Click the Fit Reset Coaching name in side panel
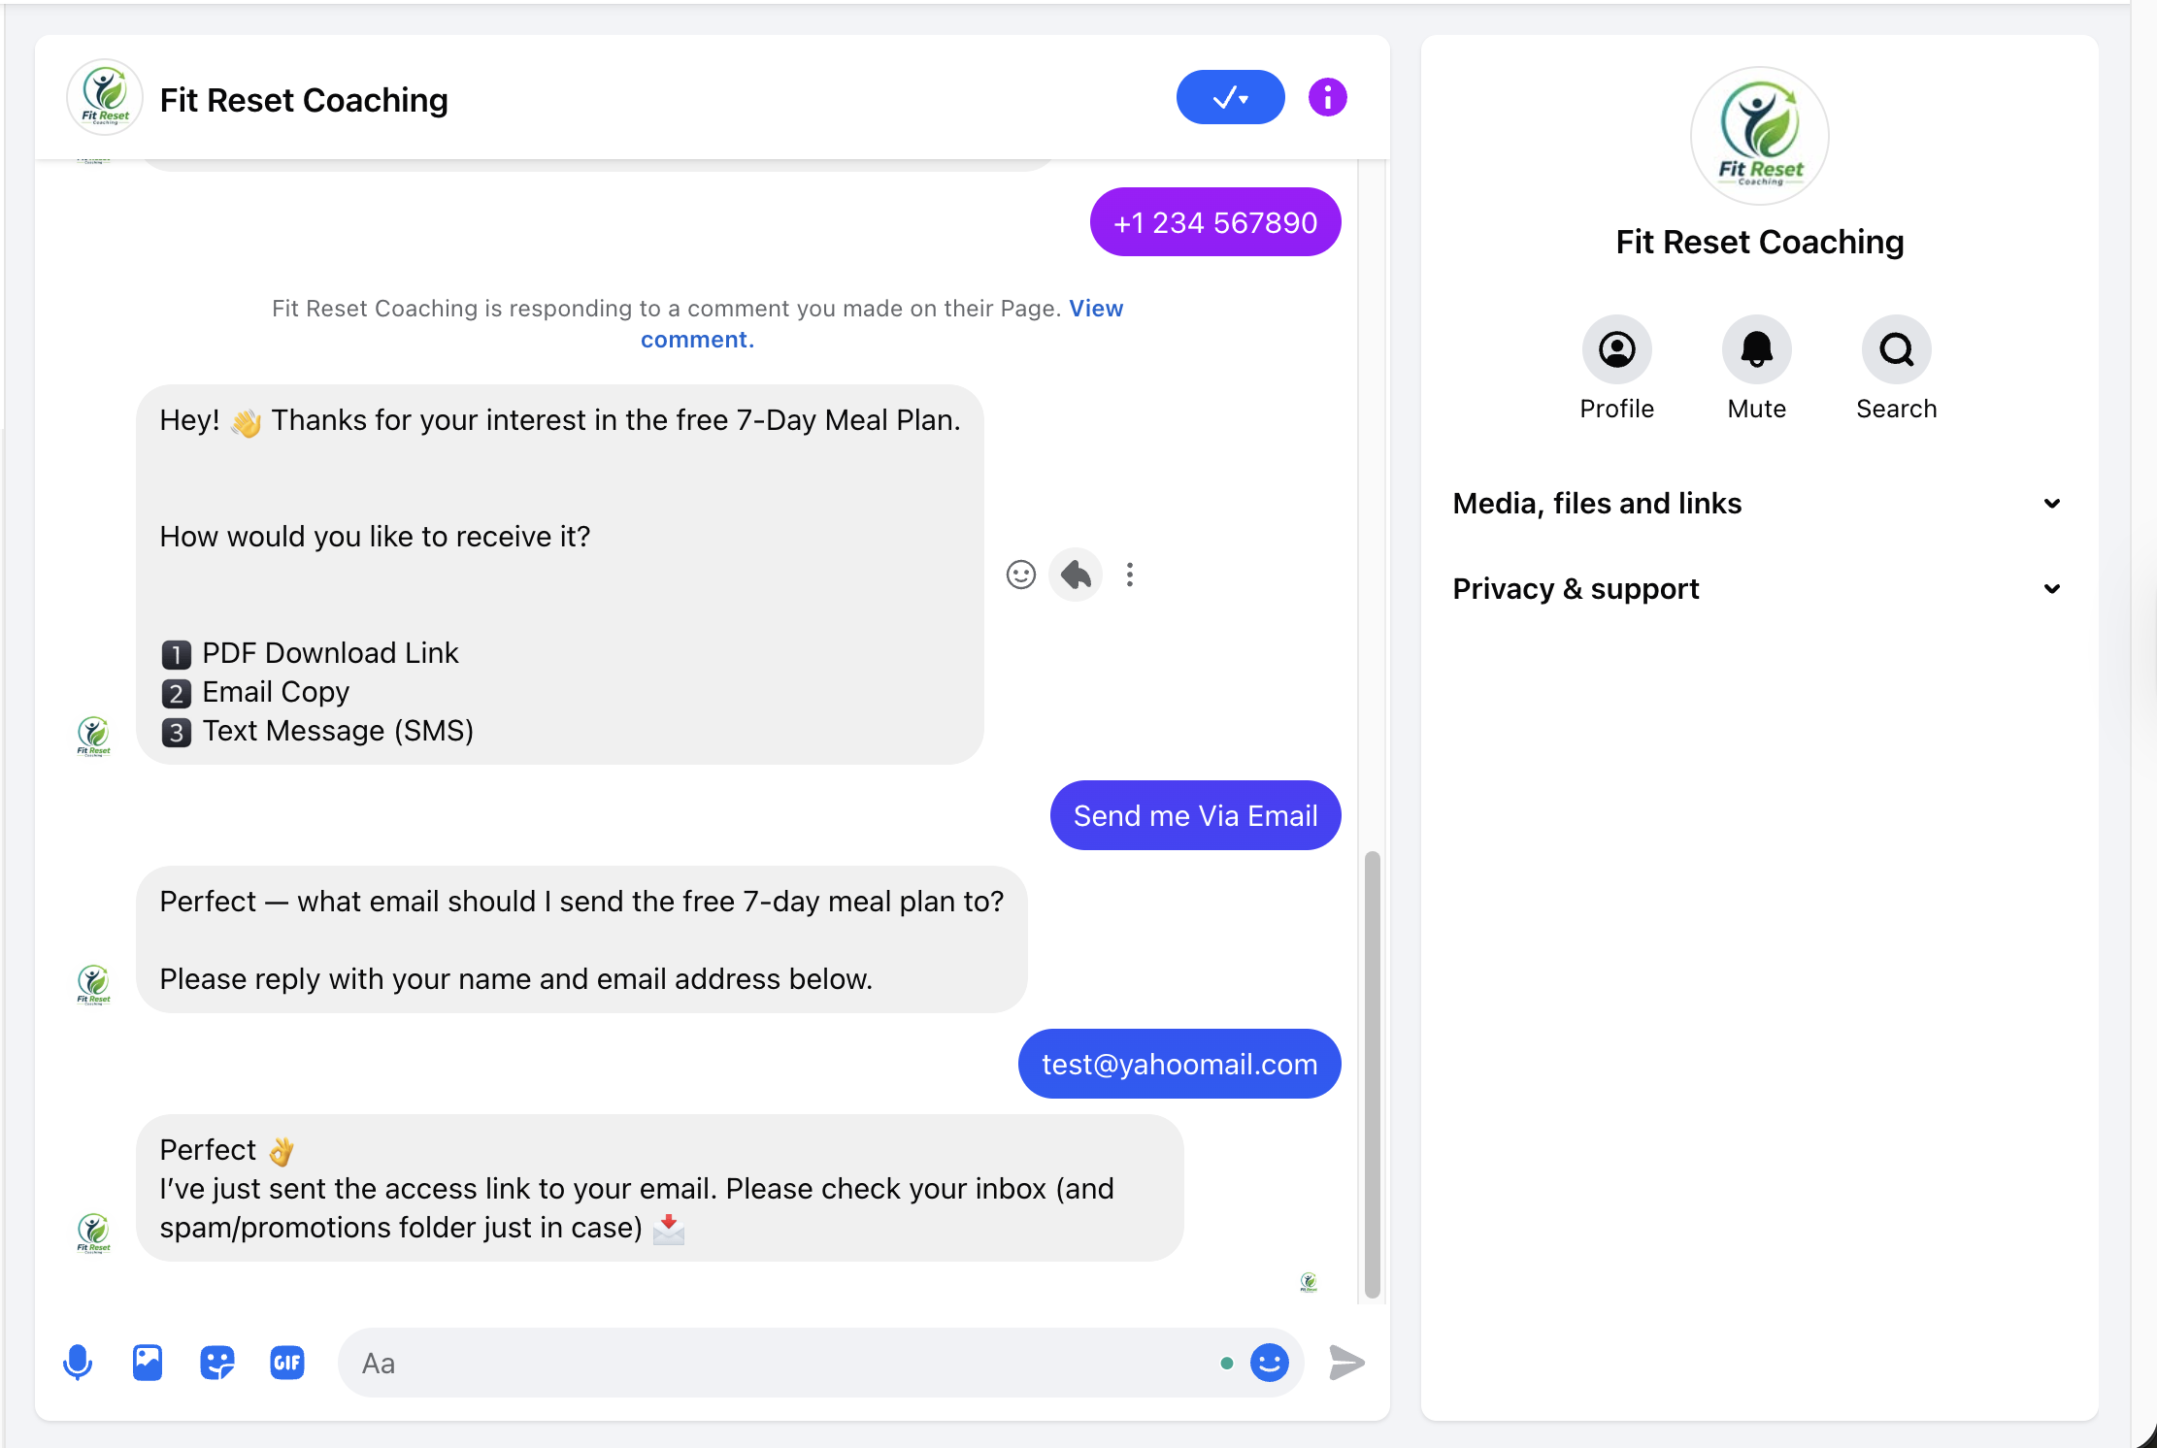 click(1760, 242)
